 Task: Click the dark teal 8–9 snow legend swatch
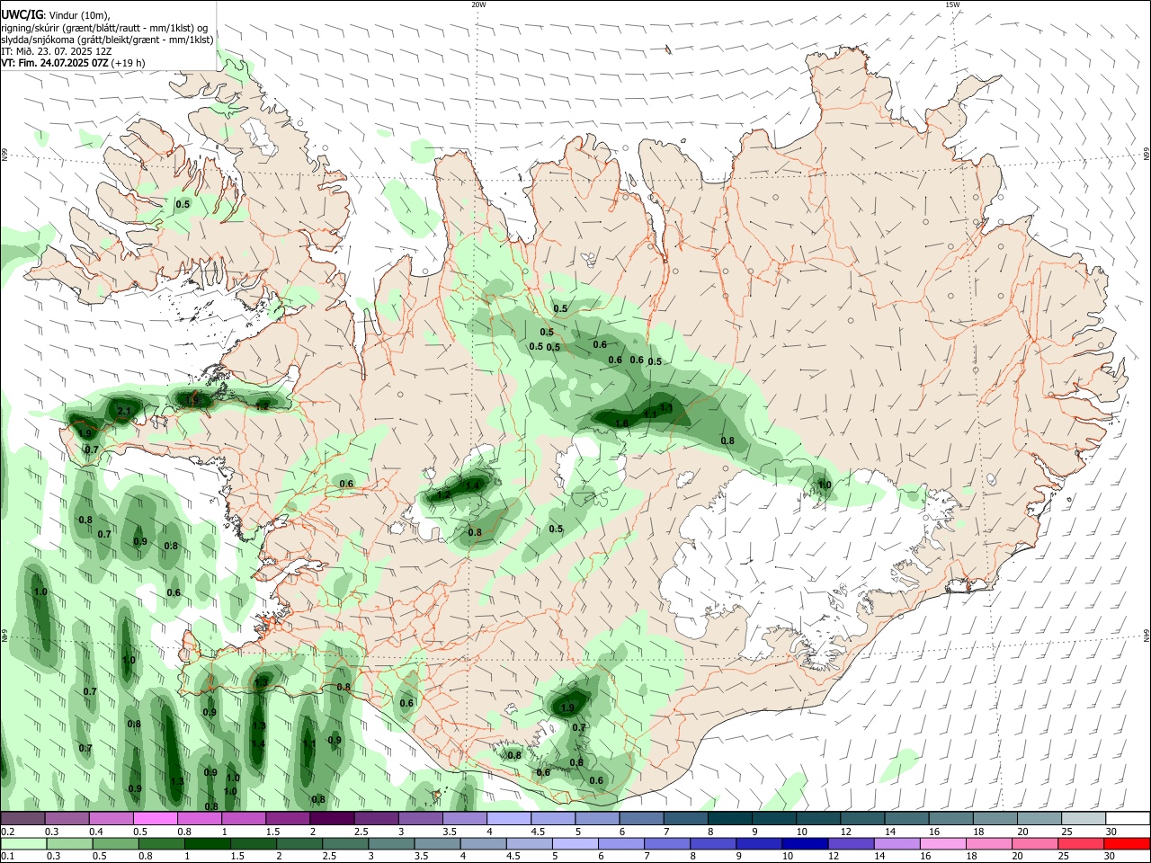(x=730, y=819)
